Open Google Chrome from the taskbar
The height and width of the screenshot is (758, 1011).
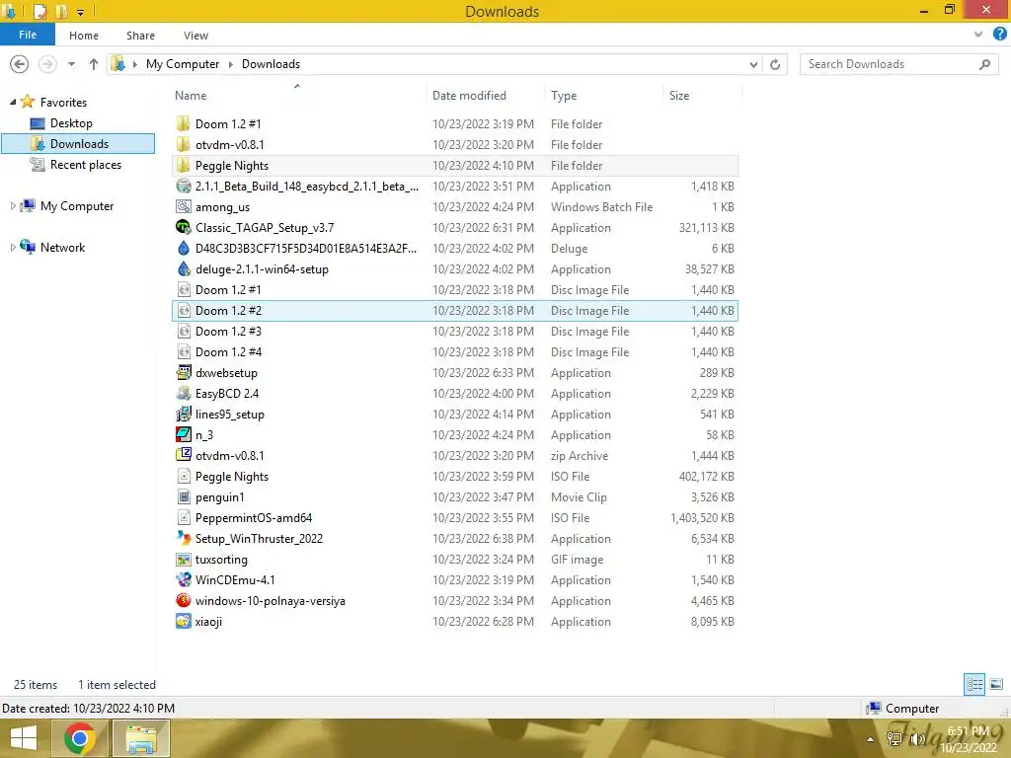coord(80,738)
